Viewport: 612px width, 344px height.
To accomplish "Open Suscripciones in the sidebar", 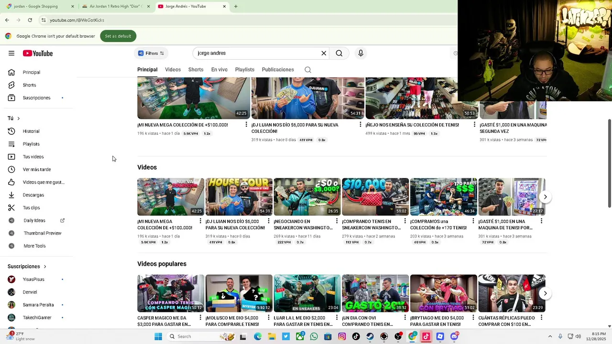I will (x=36, y=98).
